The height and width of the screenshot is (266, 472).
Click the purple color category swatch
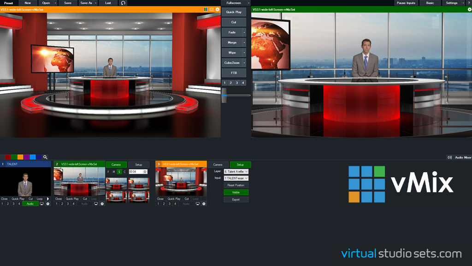coord(26,157)
